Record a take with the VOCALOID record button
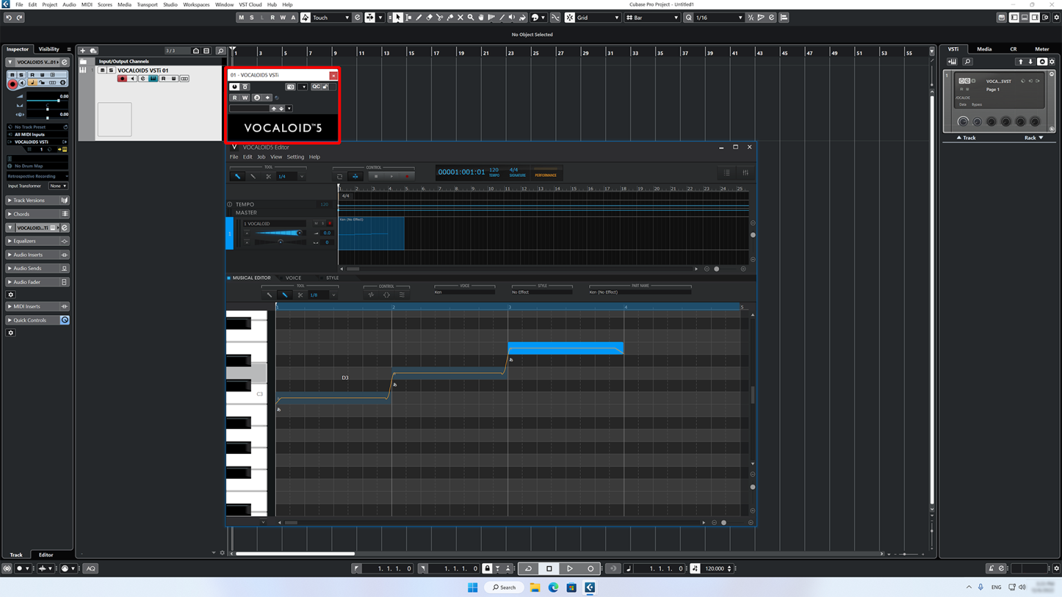 click(407, 176)
